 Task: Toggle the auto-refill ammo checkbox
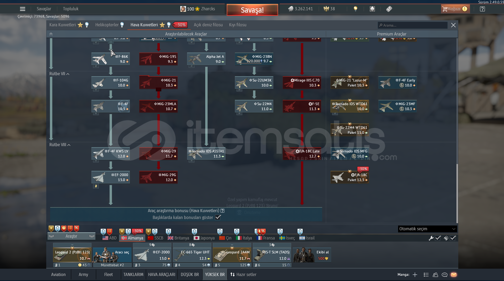point(453,238)
